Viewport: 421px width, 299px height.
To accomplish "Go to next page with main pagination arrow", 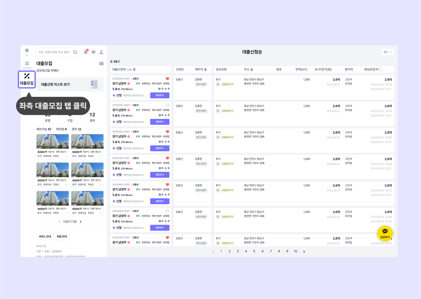I will (x=304, y=252).
